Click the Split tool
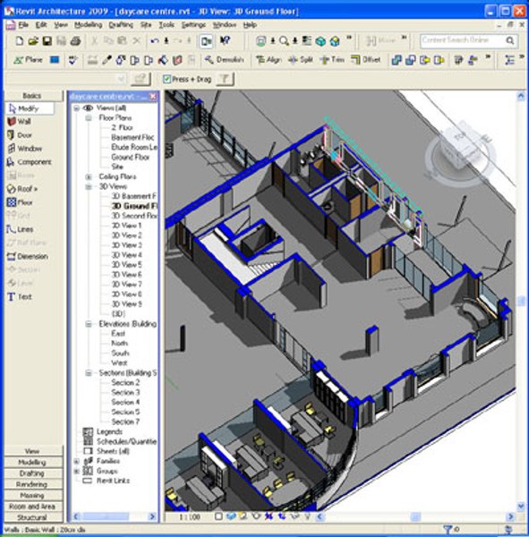Screen dimensions: 529x537 point(301,60)
